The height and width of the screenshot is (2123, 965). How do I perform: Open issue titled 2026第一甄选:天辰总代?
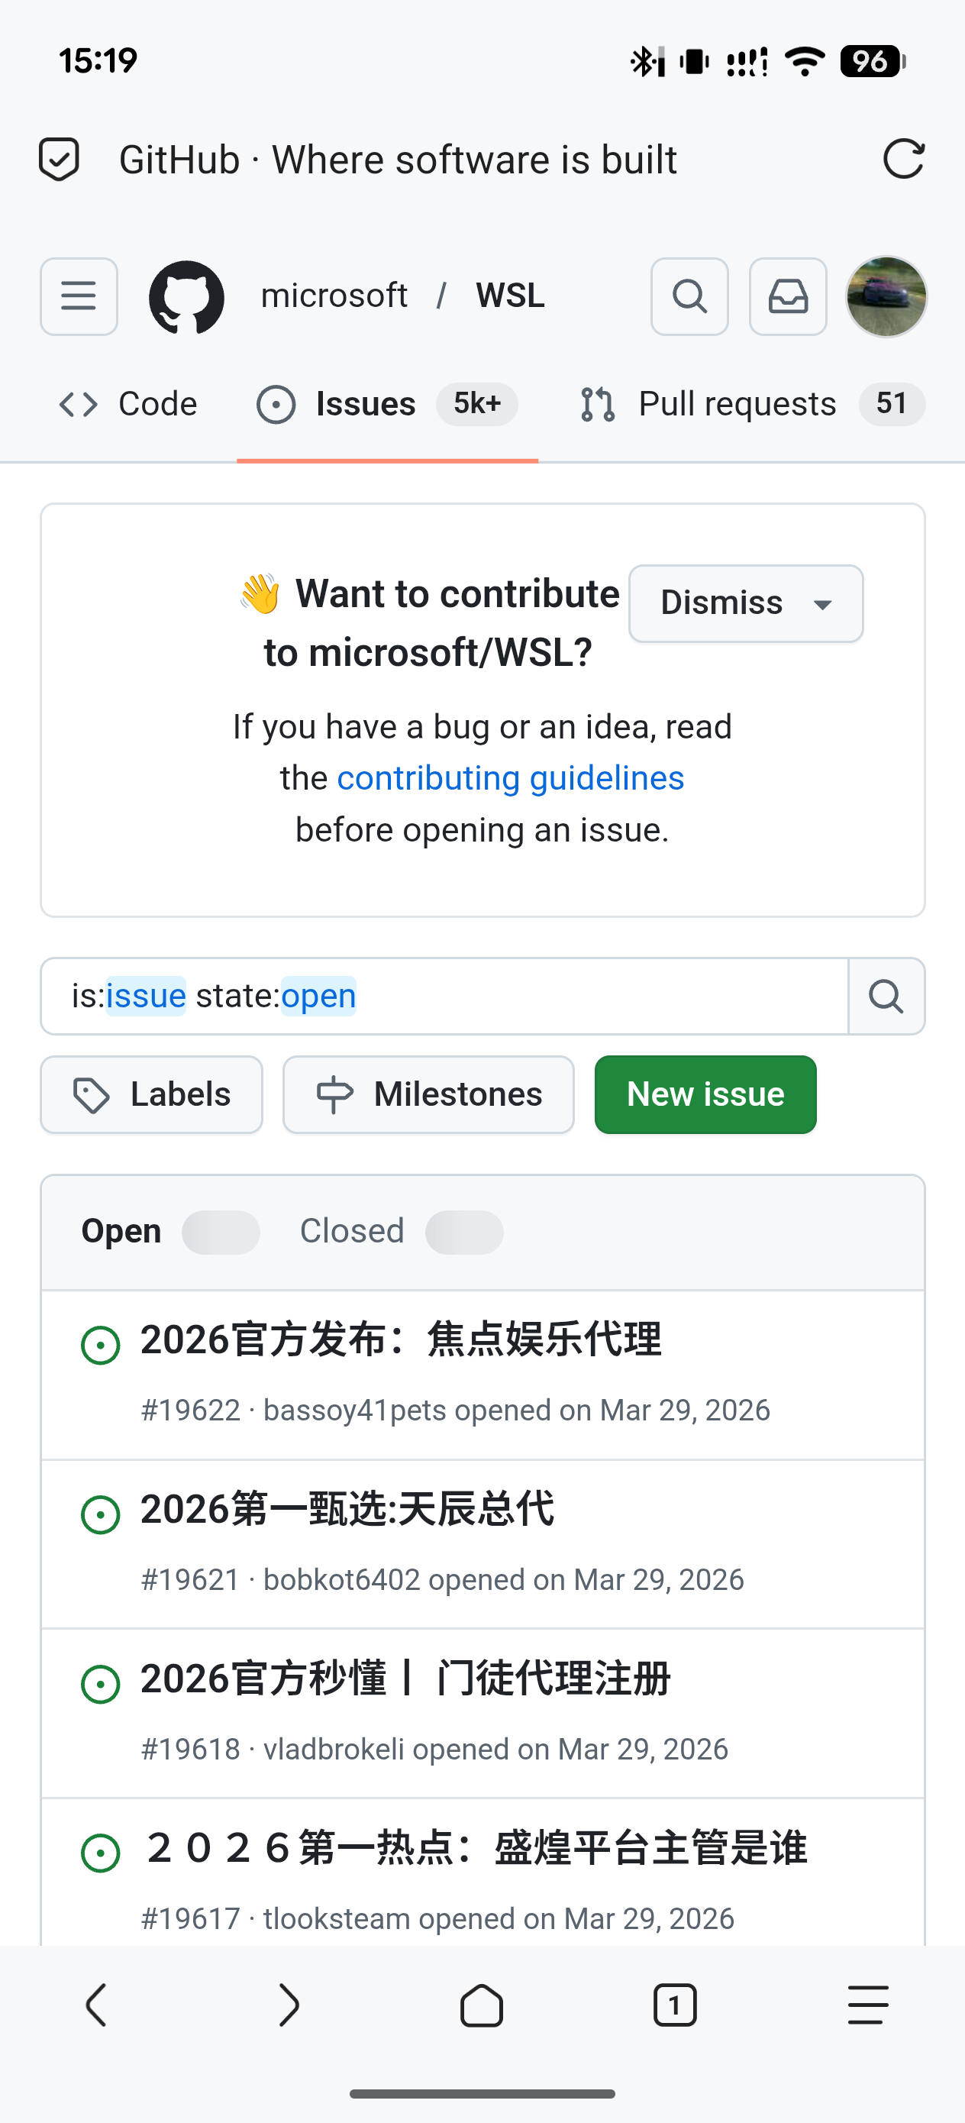pos(347,1510)
